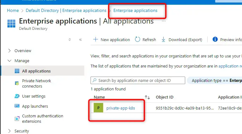This screenshot has height=134, width=242.
Task: Click the 1 application found text
Action: (108, 89)
